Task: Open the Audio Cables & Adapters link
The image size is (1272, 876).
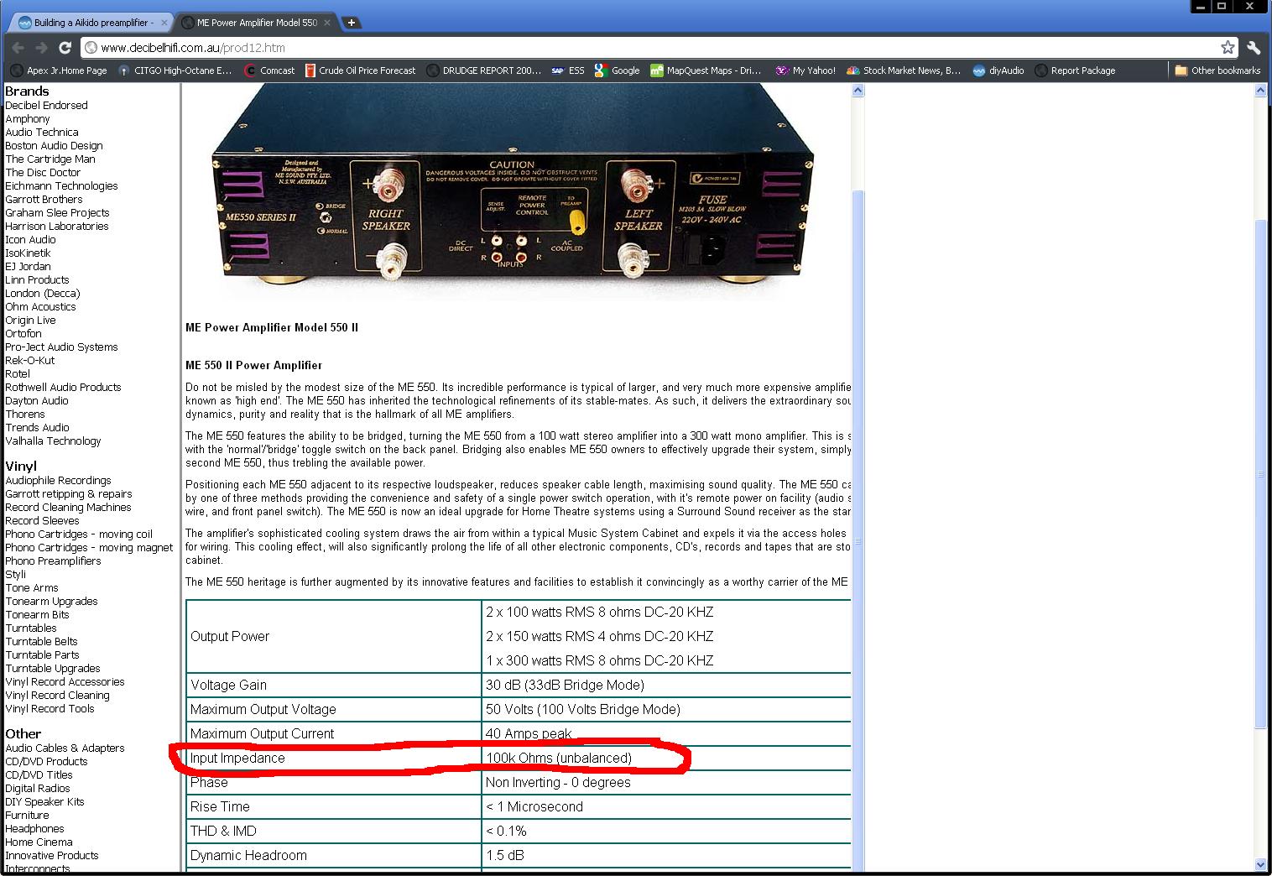Action: (x=65, y=748)
